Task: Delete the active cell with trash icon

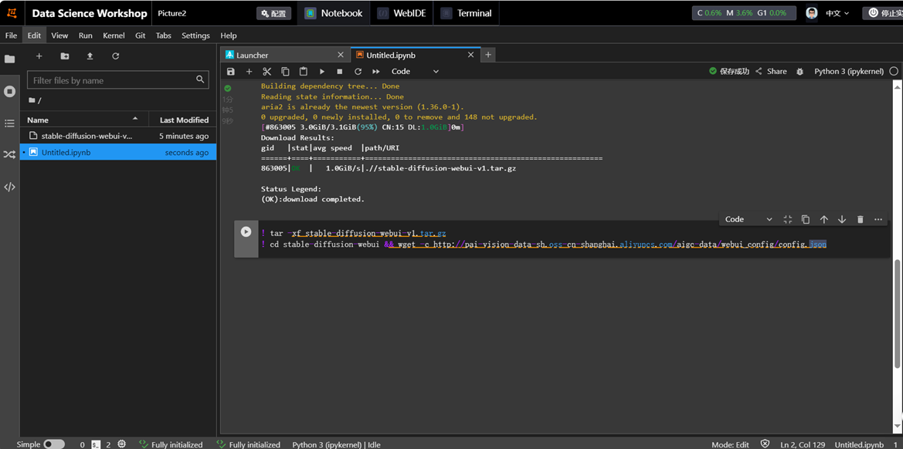Action: pyautogui.click(x=860, y=220)
